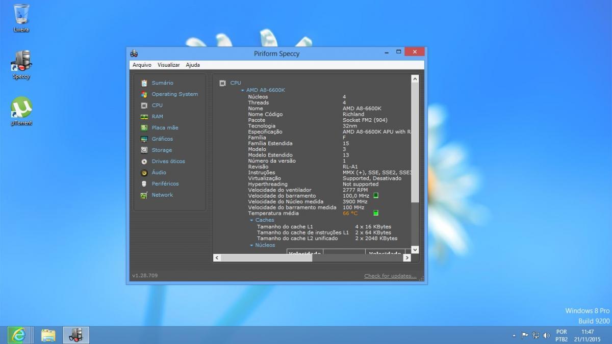612x344 pixels.
Task: Select the Storage hard drive icon
Action: click(144, 150)
